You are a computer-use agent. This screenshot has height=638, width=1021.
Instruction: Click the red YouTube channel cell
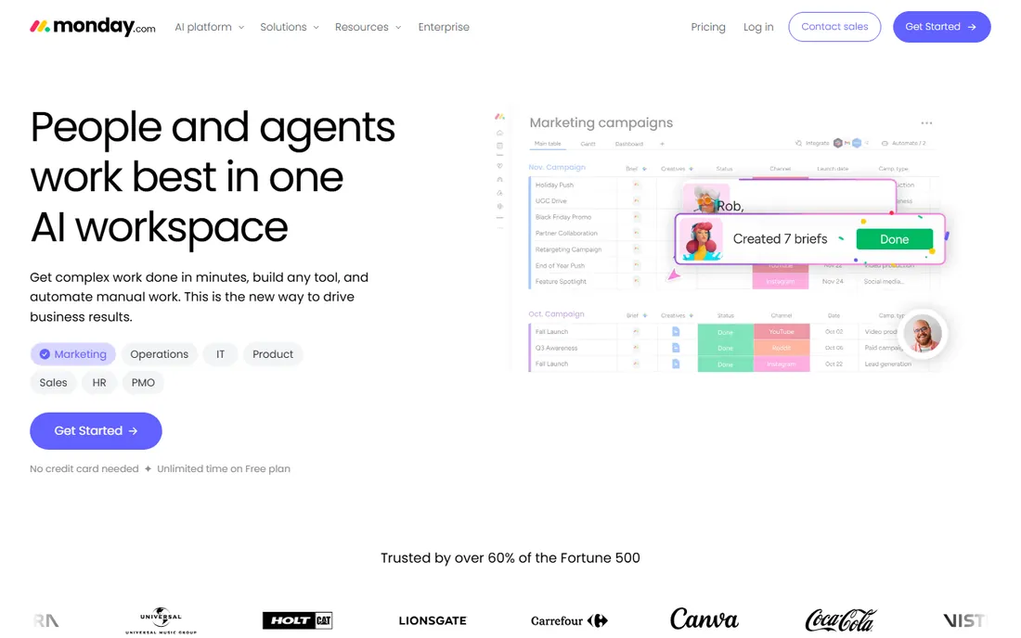pos(782,332)
